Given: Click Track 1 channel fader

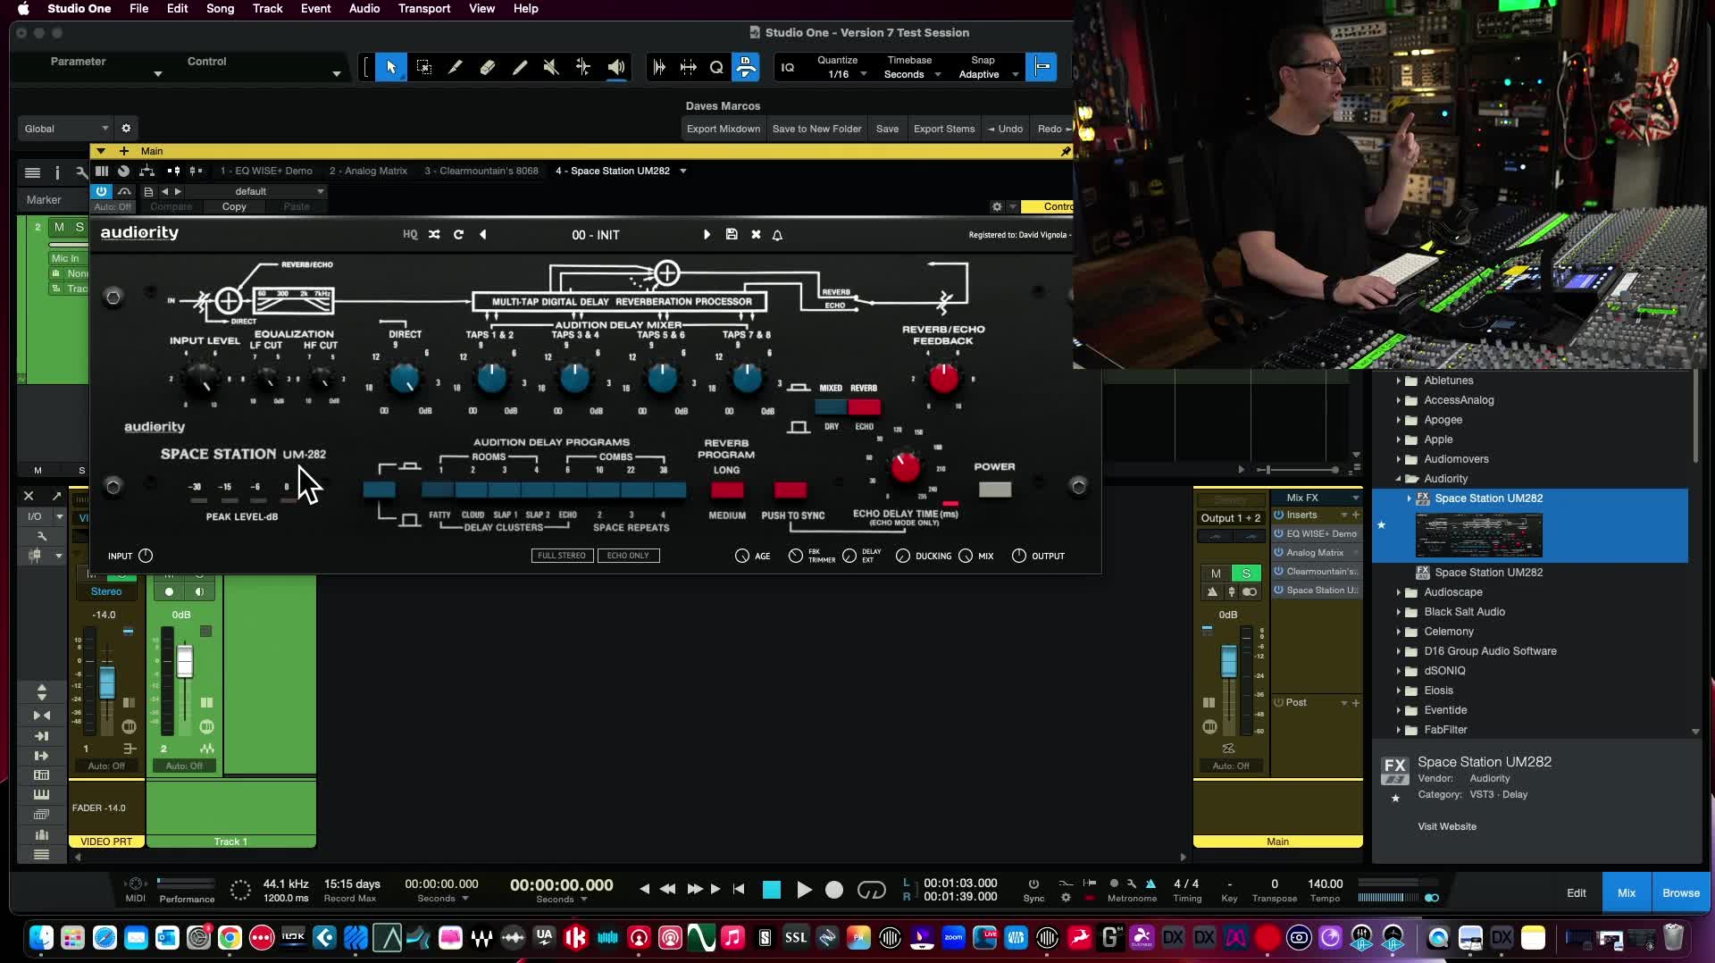Looking at the screenshot, I should coord(185,662).
